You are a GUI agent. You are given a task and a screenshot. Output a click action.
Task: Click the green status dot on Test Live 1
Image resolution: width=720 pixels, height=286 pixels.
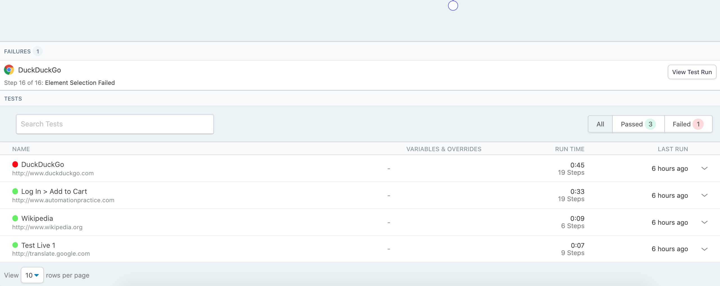coord(15,245)
